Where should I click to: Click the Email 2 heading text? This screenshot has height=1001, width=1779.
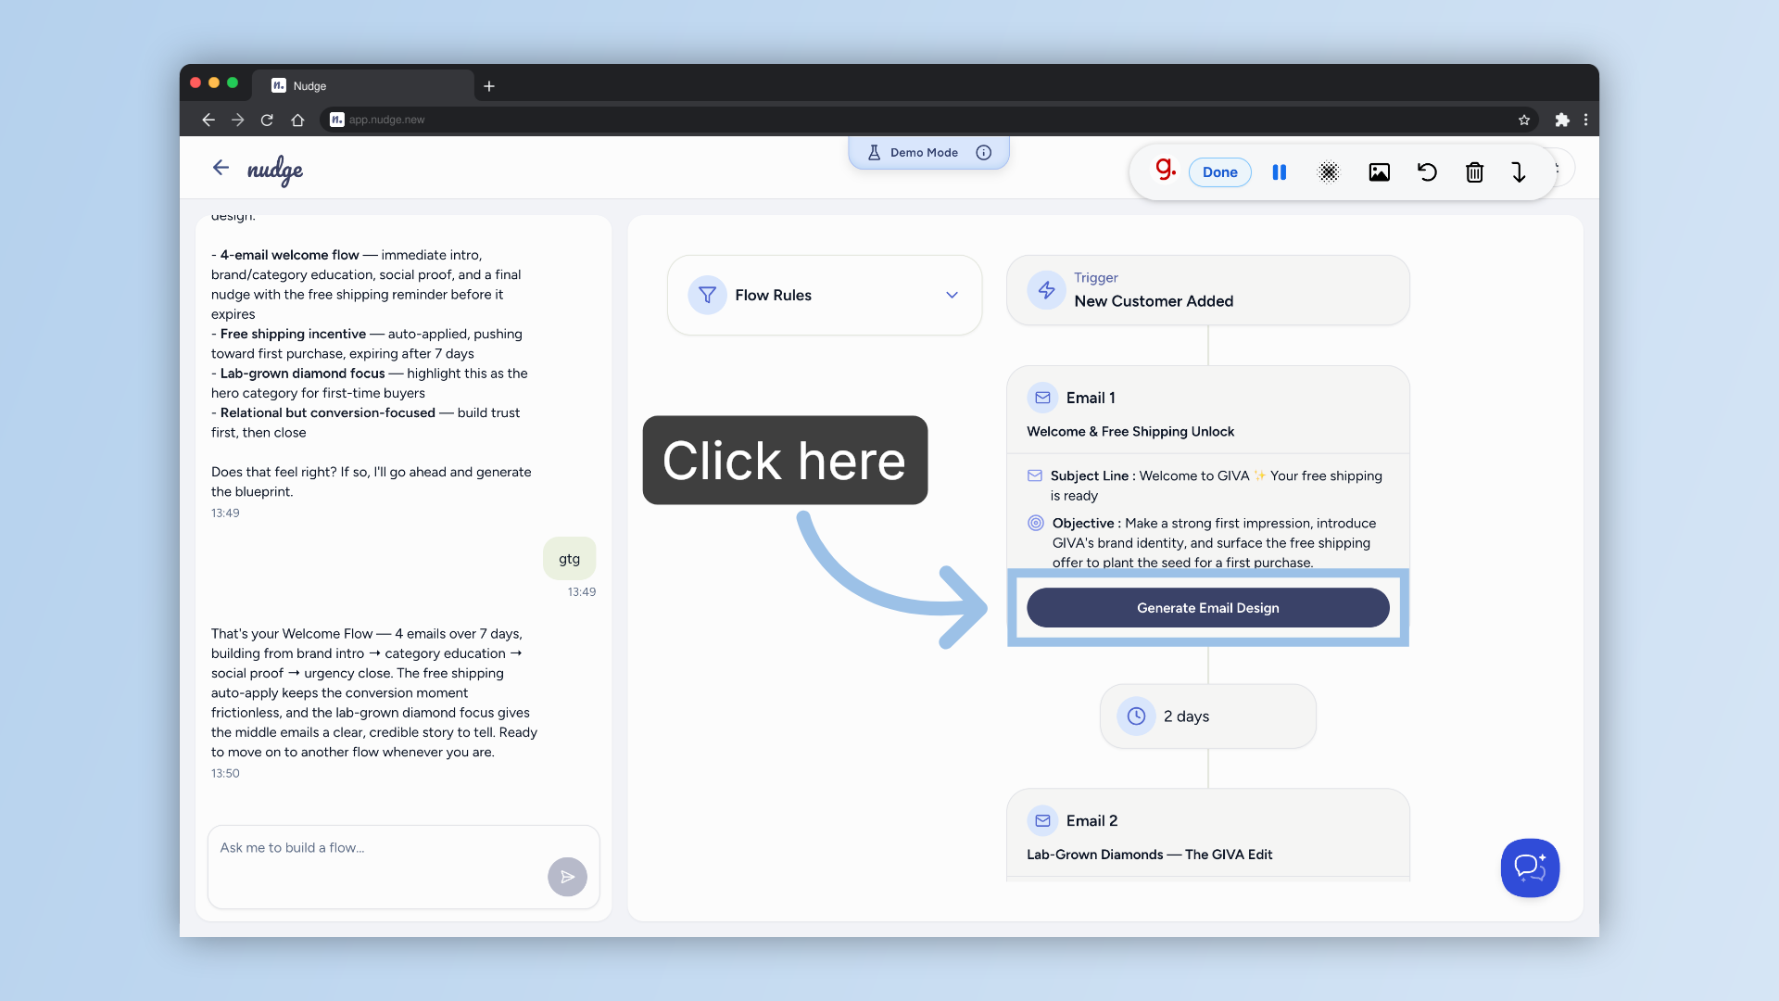point(1091,820)
